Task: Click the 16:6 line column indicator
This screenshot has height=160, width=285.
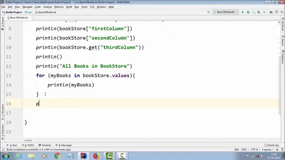Action: 236,150
